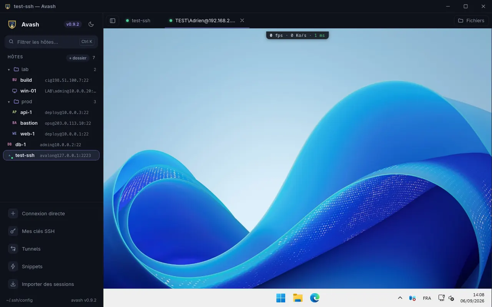
Task: Open Connexion directe
Action: [x=52, y=213]
